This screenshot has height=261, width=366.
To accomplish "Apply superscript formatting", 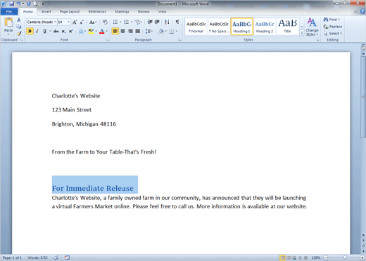I will 70,31.
